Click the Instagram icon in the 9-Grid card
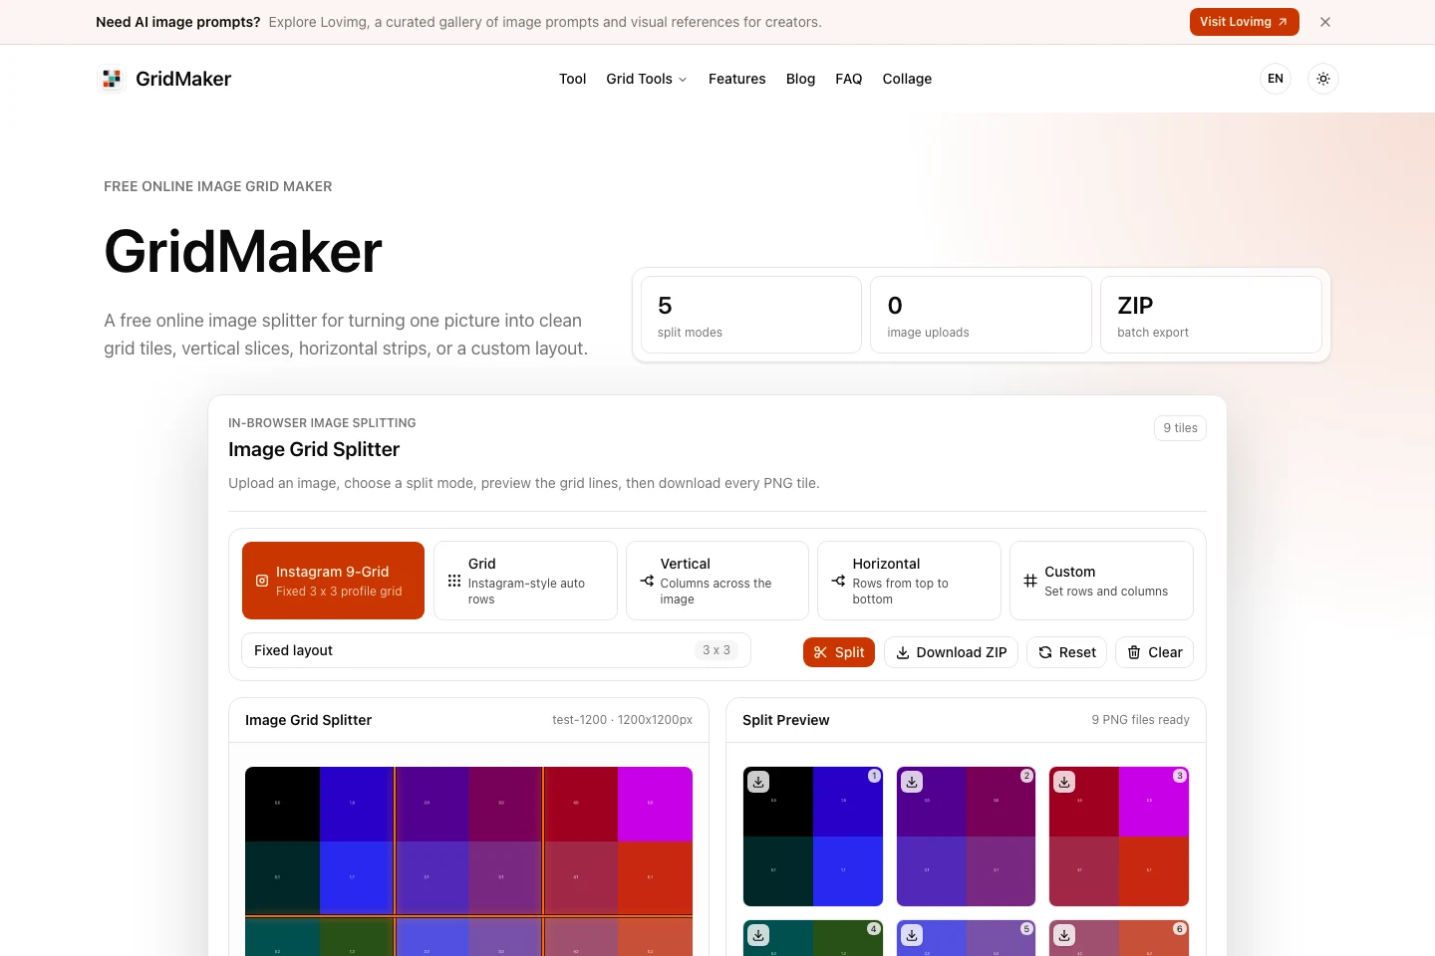Screen dimensions: 1435x956 click(x=262, y=581)
